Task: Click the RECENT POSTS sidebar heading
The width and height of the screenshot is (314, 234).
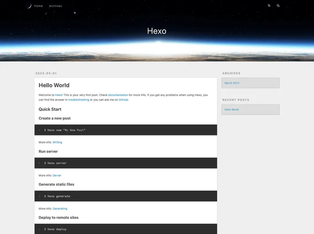Action: [235, 100]
